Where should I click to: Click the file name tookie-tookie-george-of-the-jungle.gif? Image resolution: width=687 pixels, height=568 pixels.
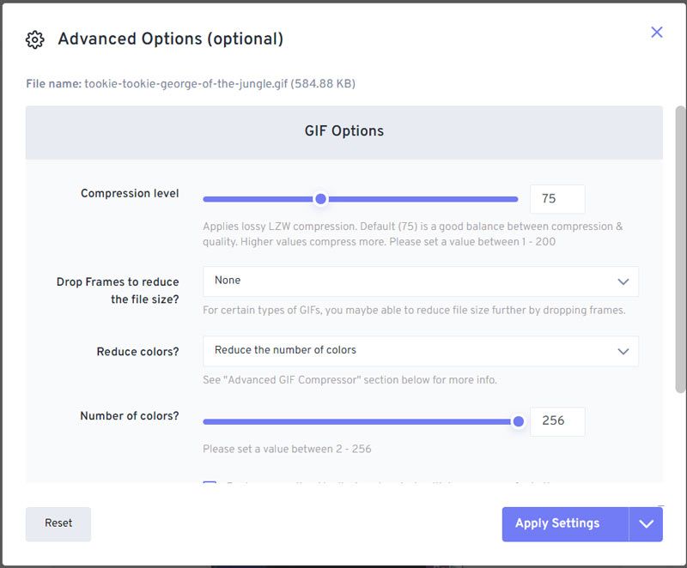pos(186,83)
